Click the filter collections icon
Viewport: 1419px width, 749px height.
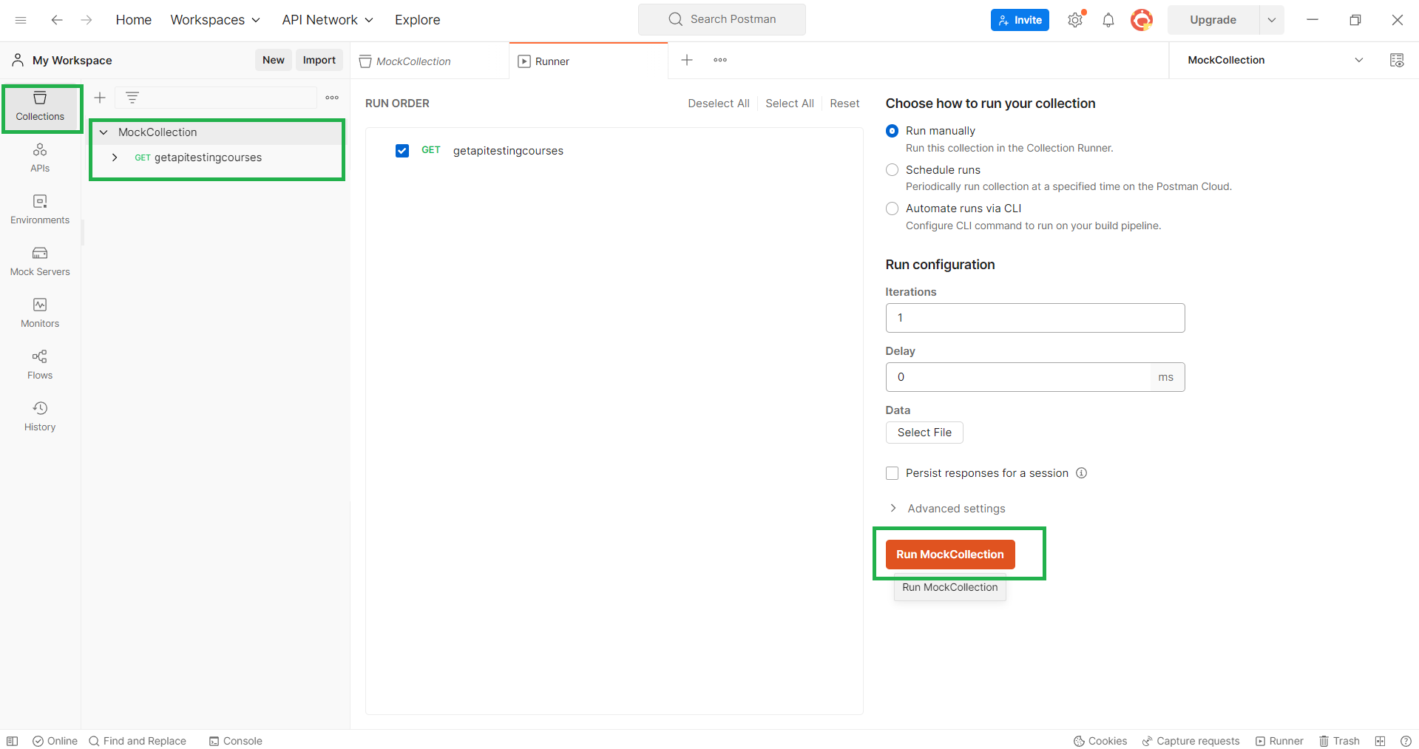[x=132, y=98]
